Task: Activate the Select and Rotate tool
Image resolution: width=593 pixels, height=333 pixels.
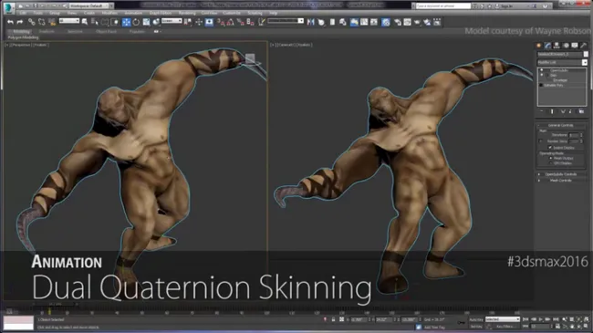Action: (x=136, y=22)
